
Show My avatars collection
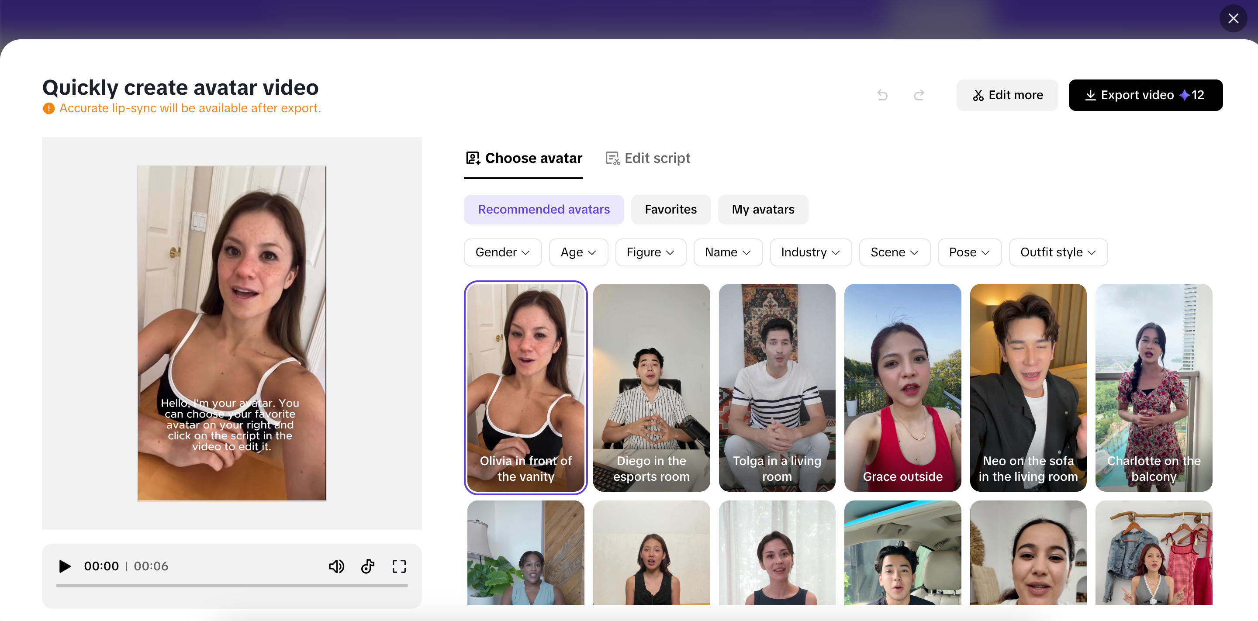coord(762,209)
